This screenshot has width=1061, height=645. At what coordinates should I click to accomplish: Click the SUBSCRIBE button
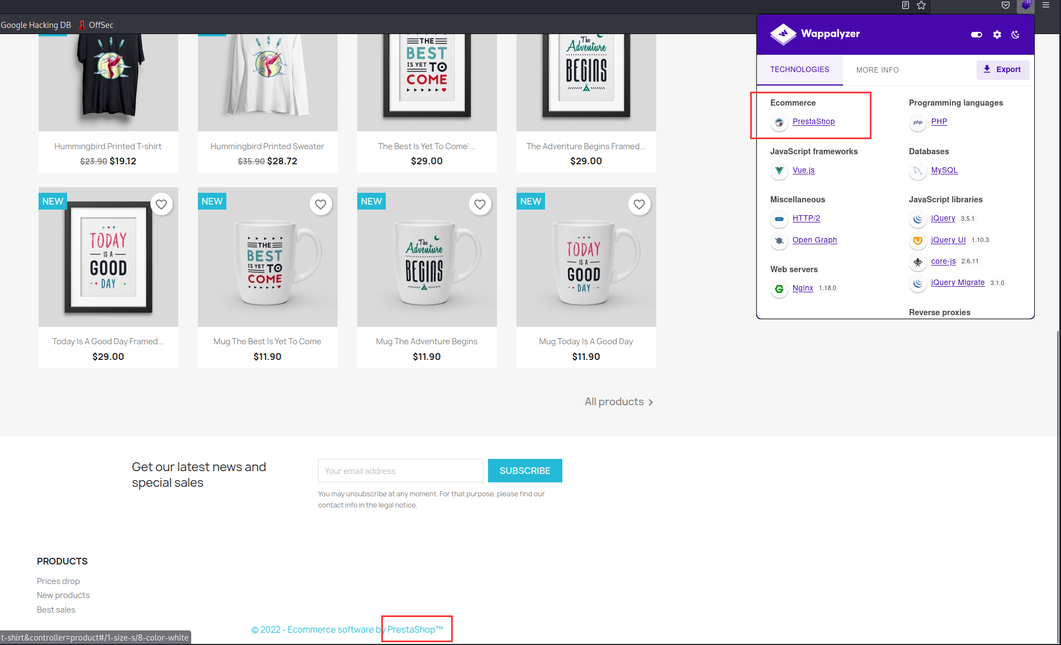[x=525, y=471]
